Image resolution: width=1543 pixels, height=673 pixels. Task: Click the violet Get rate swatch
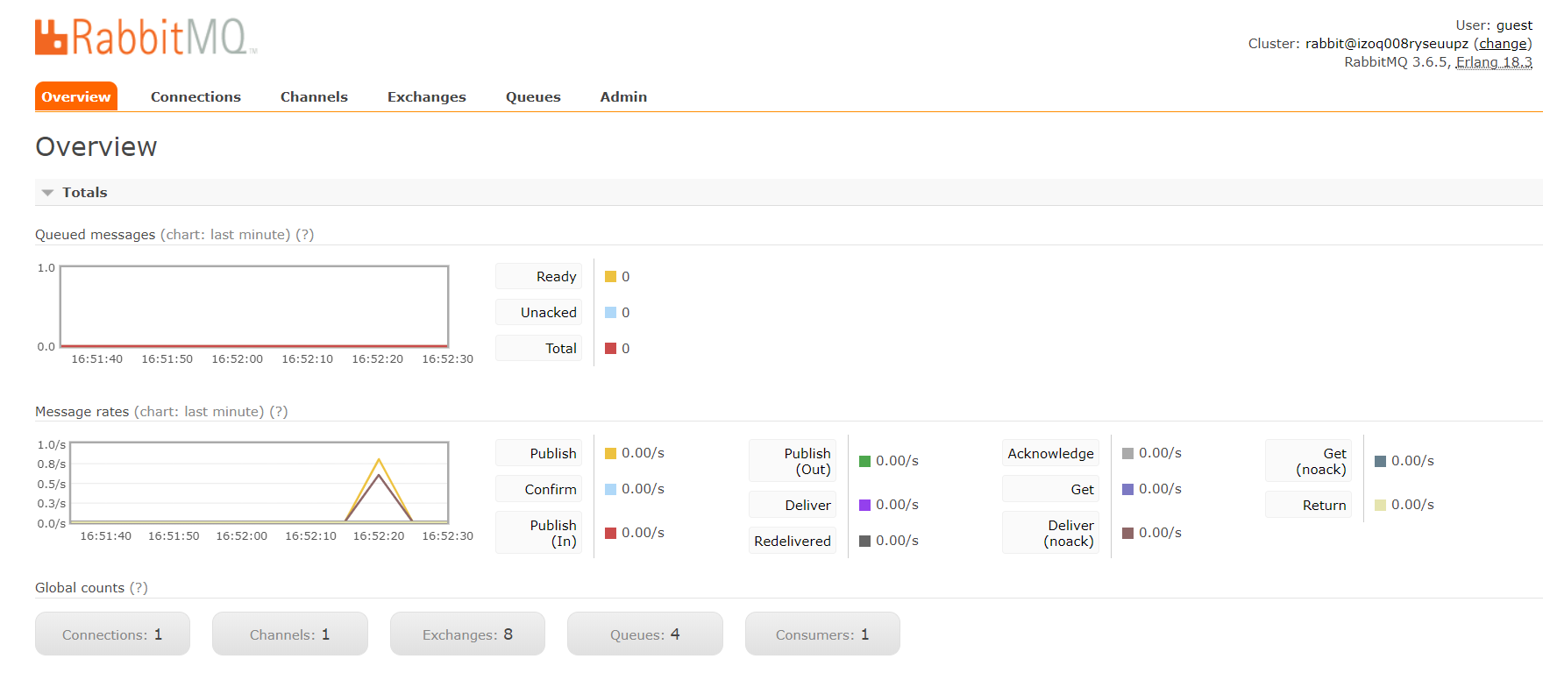(x=1127, y=489)
